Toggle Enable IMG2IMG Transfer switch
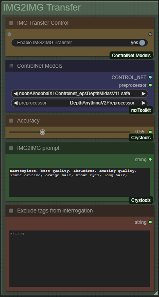Image resolution: width=159 pixels, height=297 pixels. (x=142, y=43)
